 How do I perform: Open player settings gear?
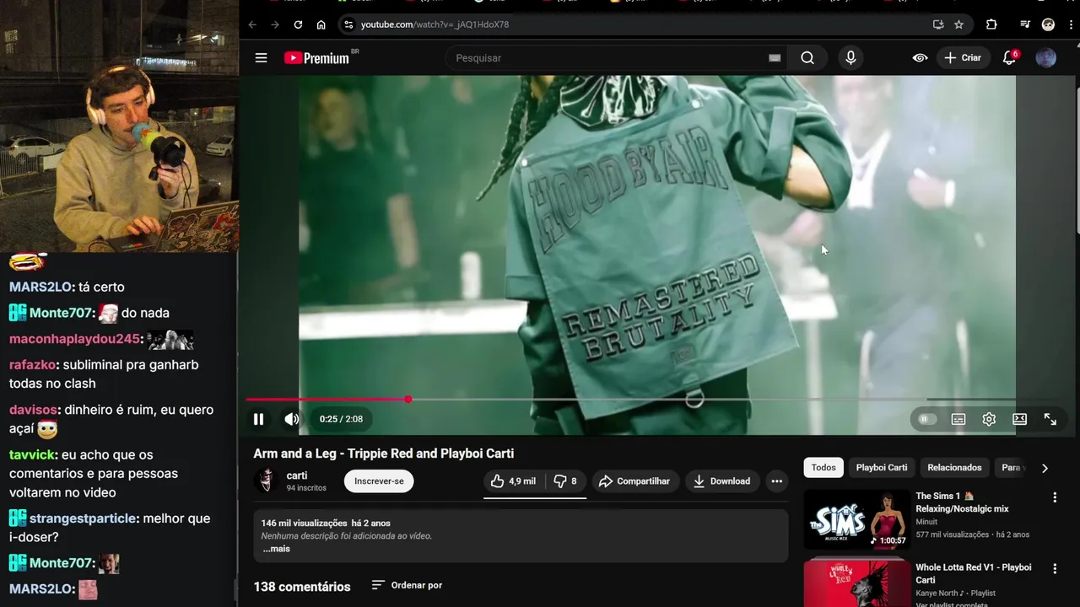[x=989, y=419]
